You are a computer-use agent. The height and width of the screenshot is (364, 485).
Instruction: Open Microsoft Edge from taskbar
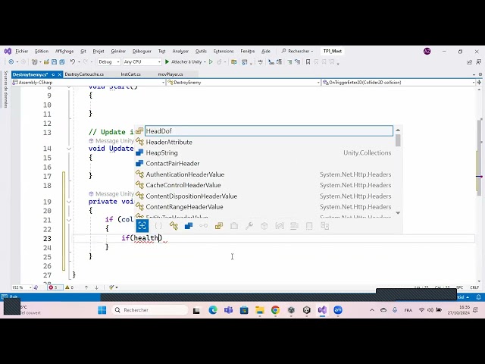pyautogui.click(x=213, y=310)
